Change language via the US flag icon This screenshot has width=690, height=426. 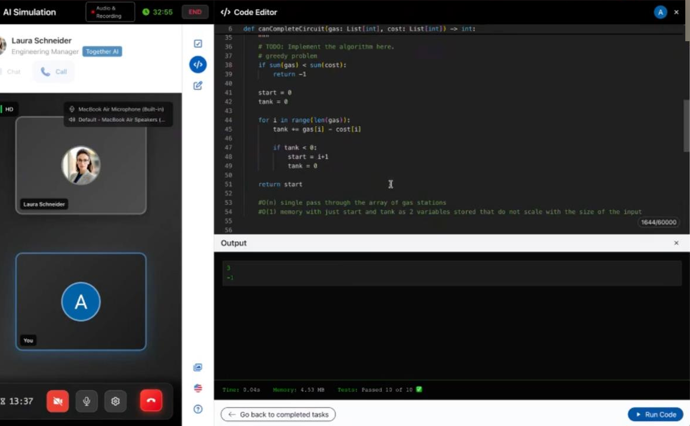pyautogui.click(x=198, y=388)
